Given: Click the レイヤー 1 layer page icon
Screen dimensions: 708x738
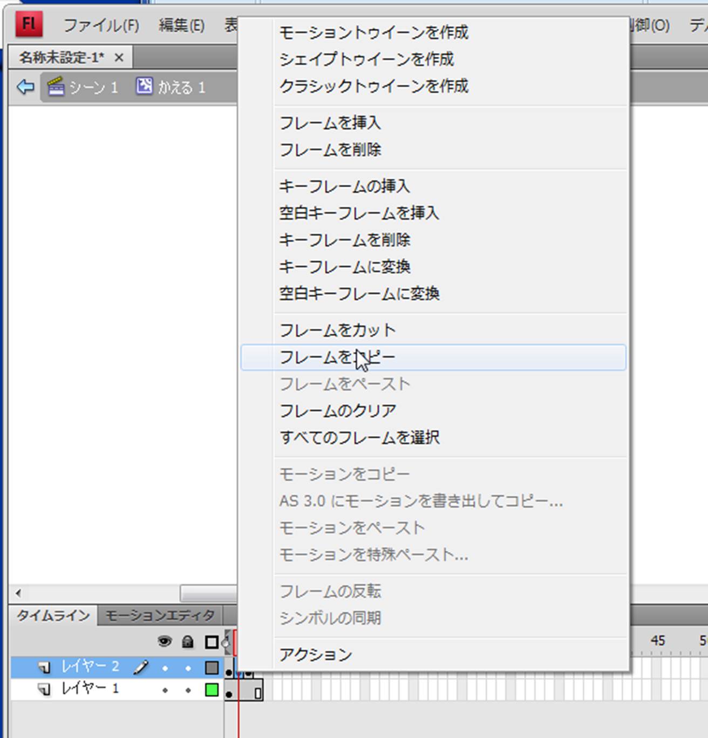Looking at the screenshot, I should tap(44, 689).
